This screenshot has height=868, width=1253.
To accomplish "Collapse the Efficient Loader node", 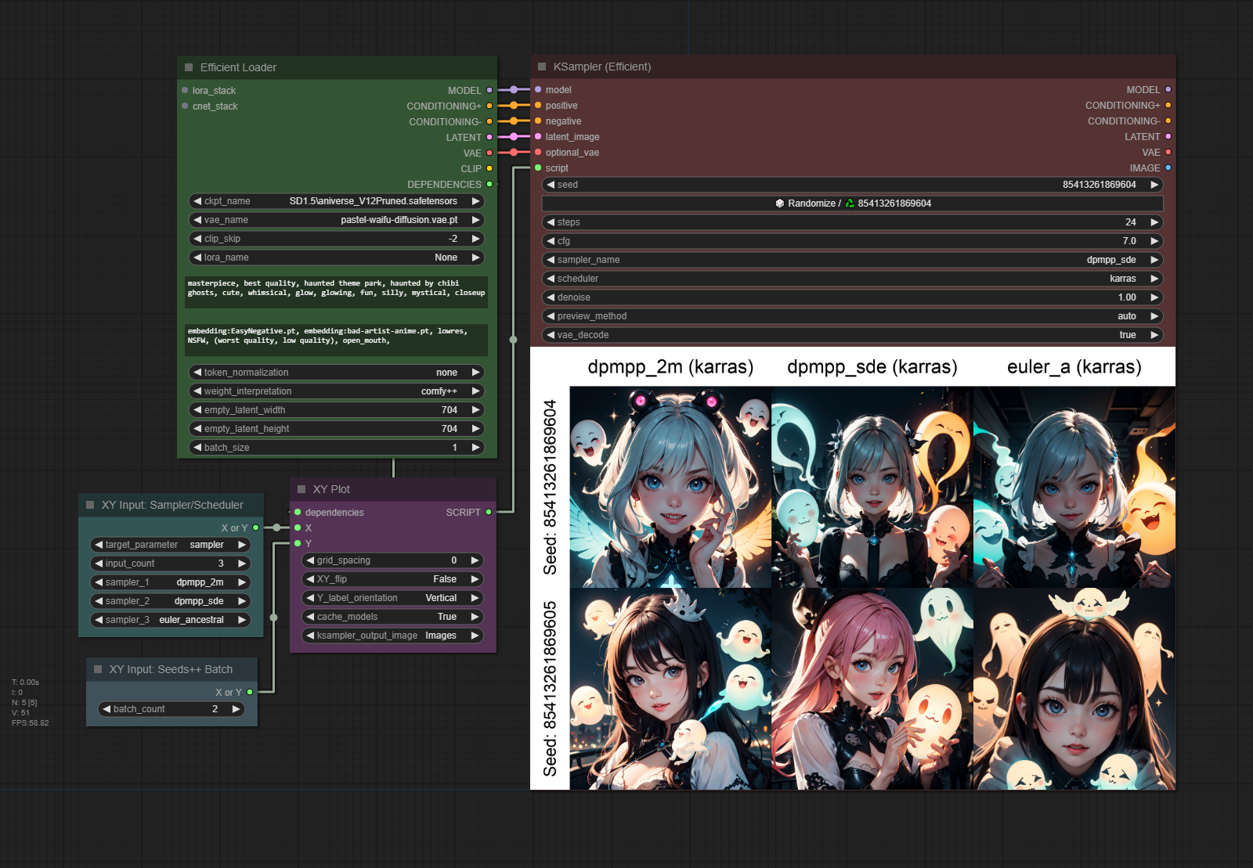I will click(x=189, y=68).
